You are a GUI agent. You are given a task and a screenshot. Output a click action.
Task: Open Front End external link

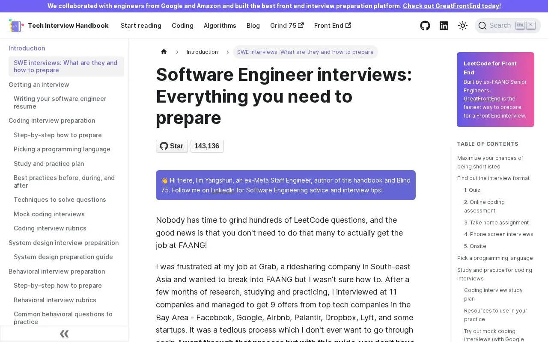[x=333, y=26]
